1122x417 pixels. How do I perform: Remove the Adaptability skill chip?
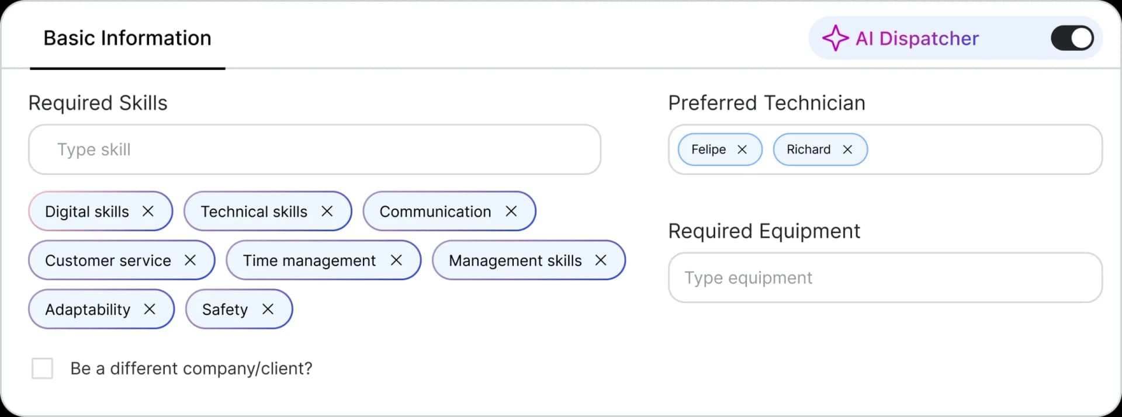(150, 310)
